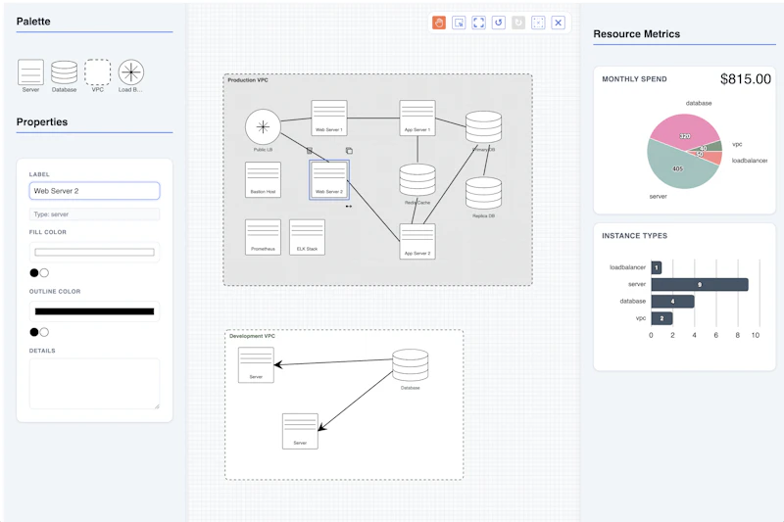Select the Web Server 1 node

pos(329,118)
